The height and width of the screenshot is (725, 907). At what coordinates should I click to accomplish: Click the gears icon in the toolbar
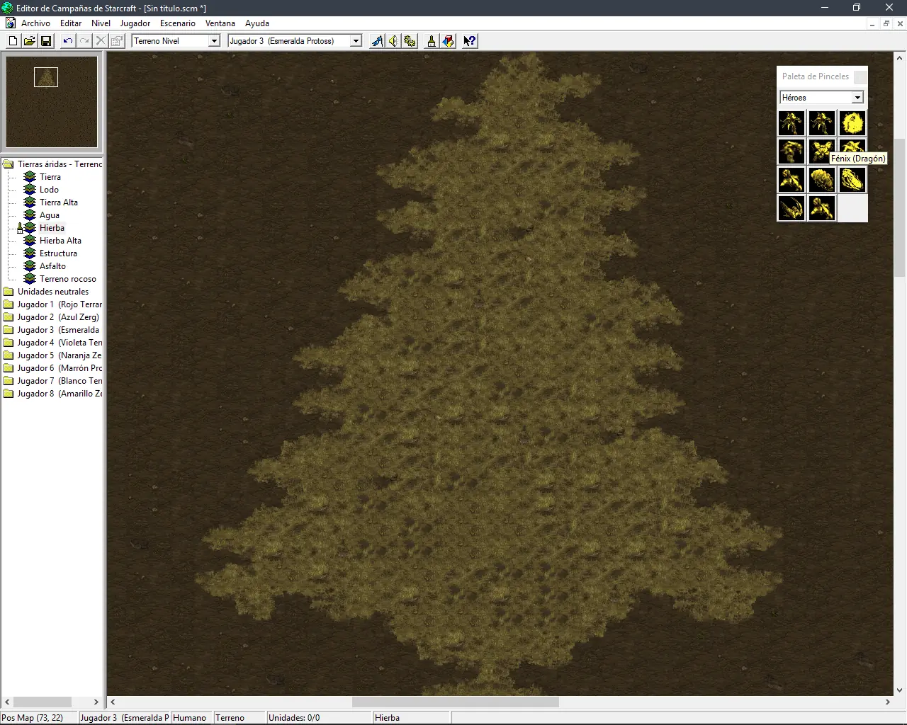410,41
